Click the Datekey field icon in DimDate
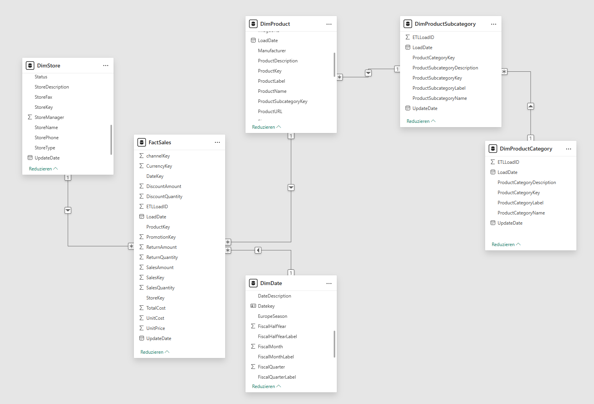This screenshot has height=404, width=594. 253,306
